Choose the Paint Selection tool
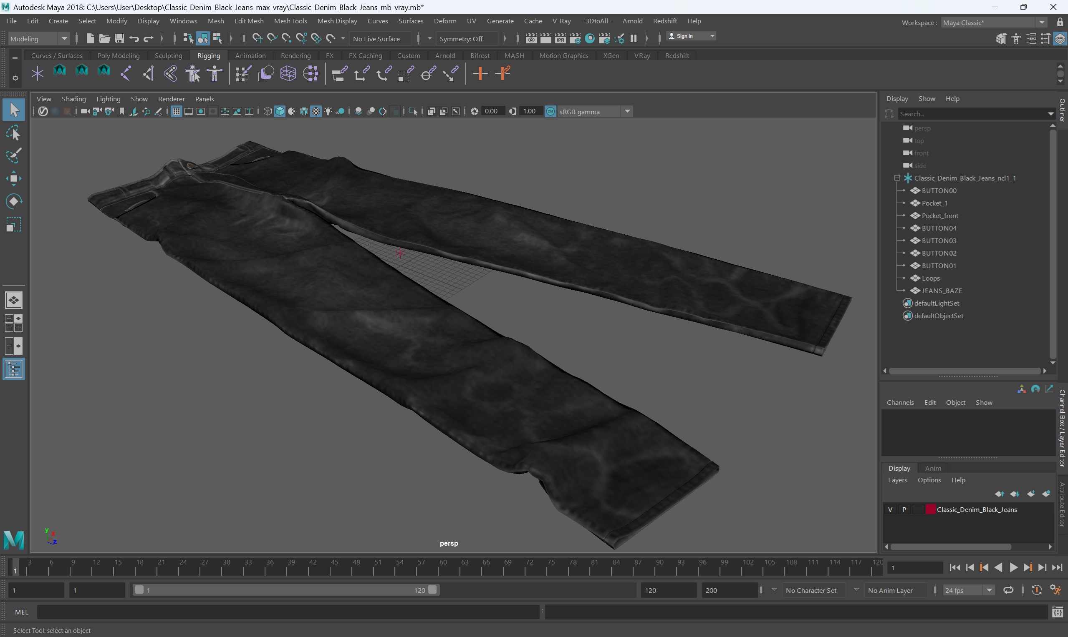This screenshot has height=637, width=1068. (x=14, y=155)
